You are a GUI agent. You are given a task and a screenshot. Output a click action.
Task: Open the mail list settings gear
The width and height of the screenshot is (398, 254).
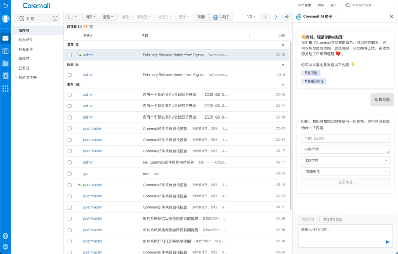[287, 17]
